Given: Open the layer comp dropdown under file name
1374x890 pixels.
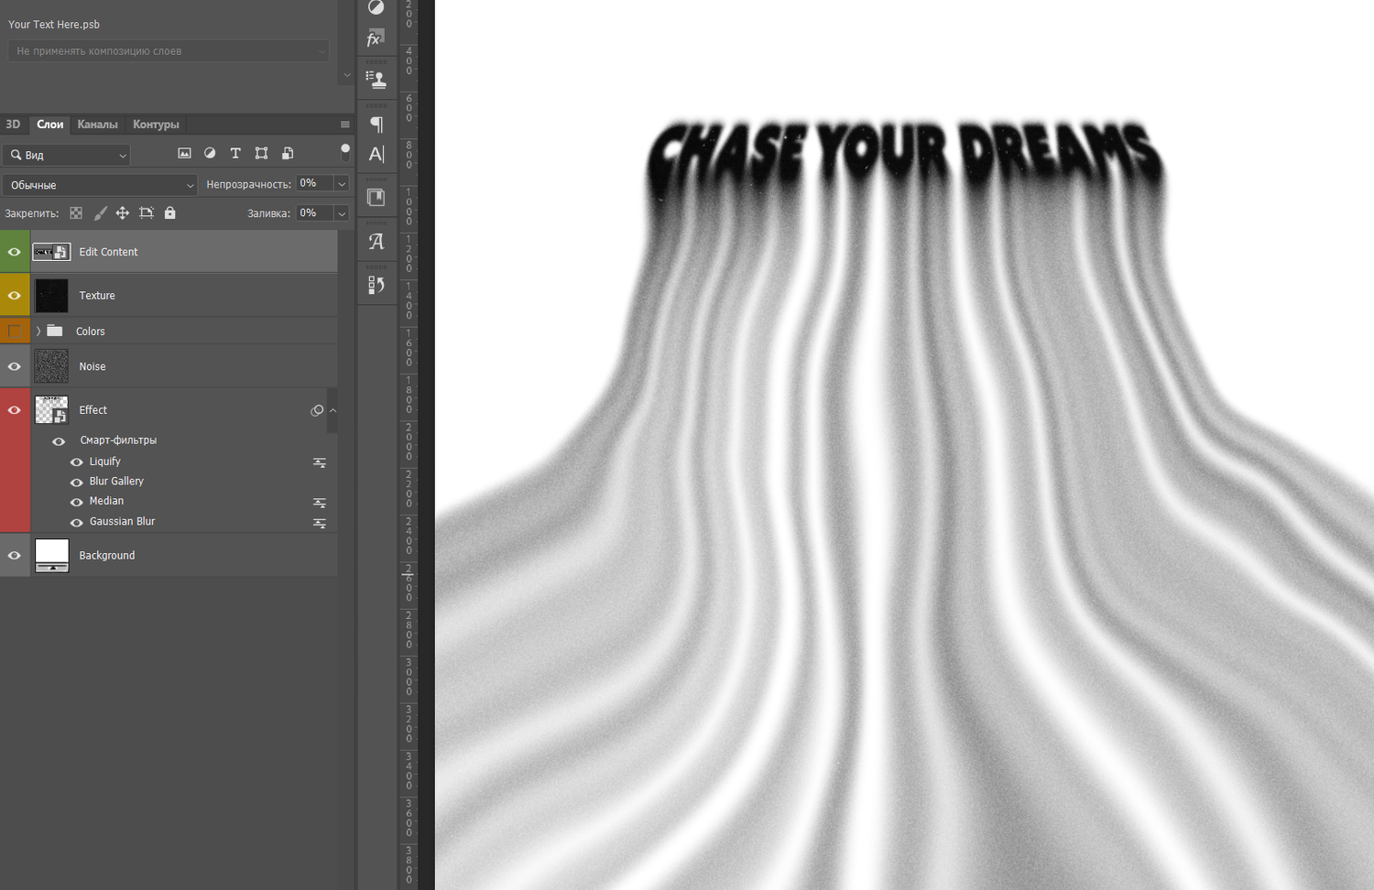Looking at the screenshot, I should 168,51.
